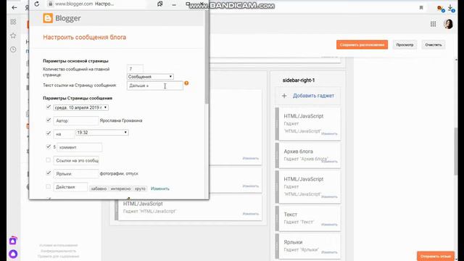Toggle the comments count checkbox
The height and width of the screenshot is (261, 464).
tap(49, 146)
